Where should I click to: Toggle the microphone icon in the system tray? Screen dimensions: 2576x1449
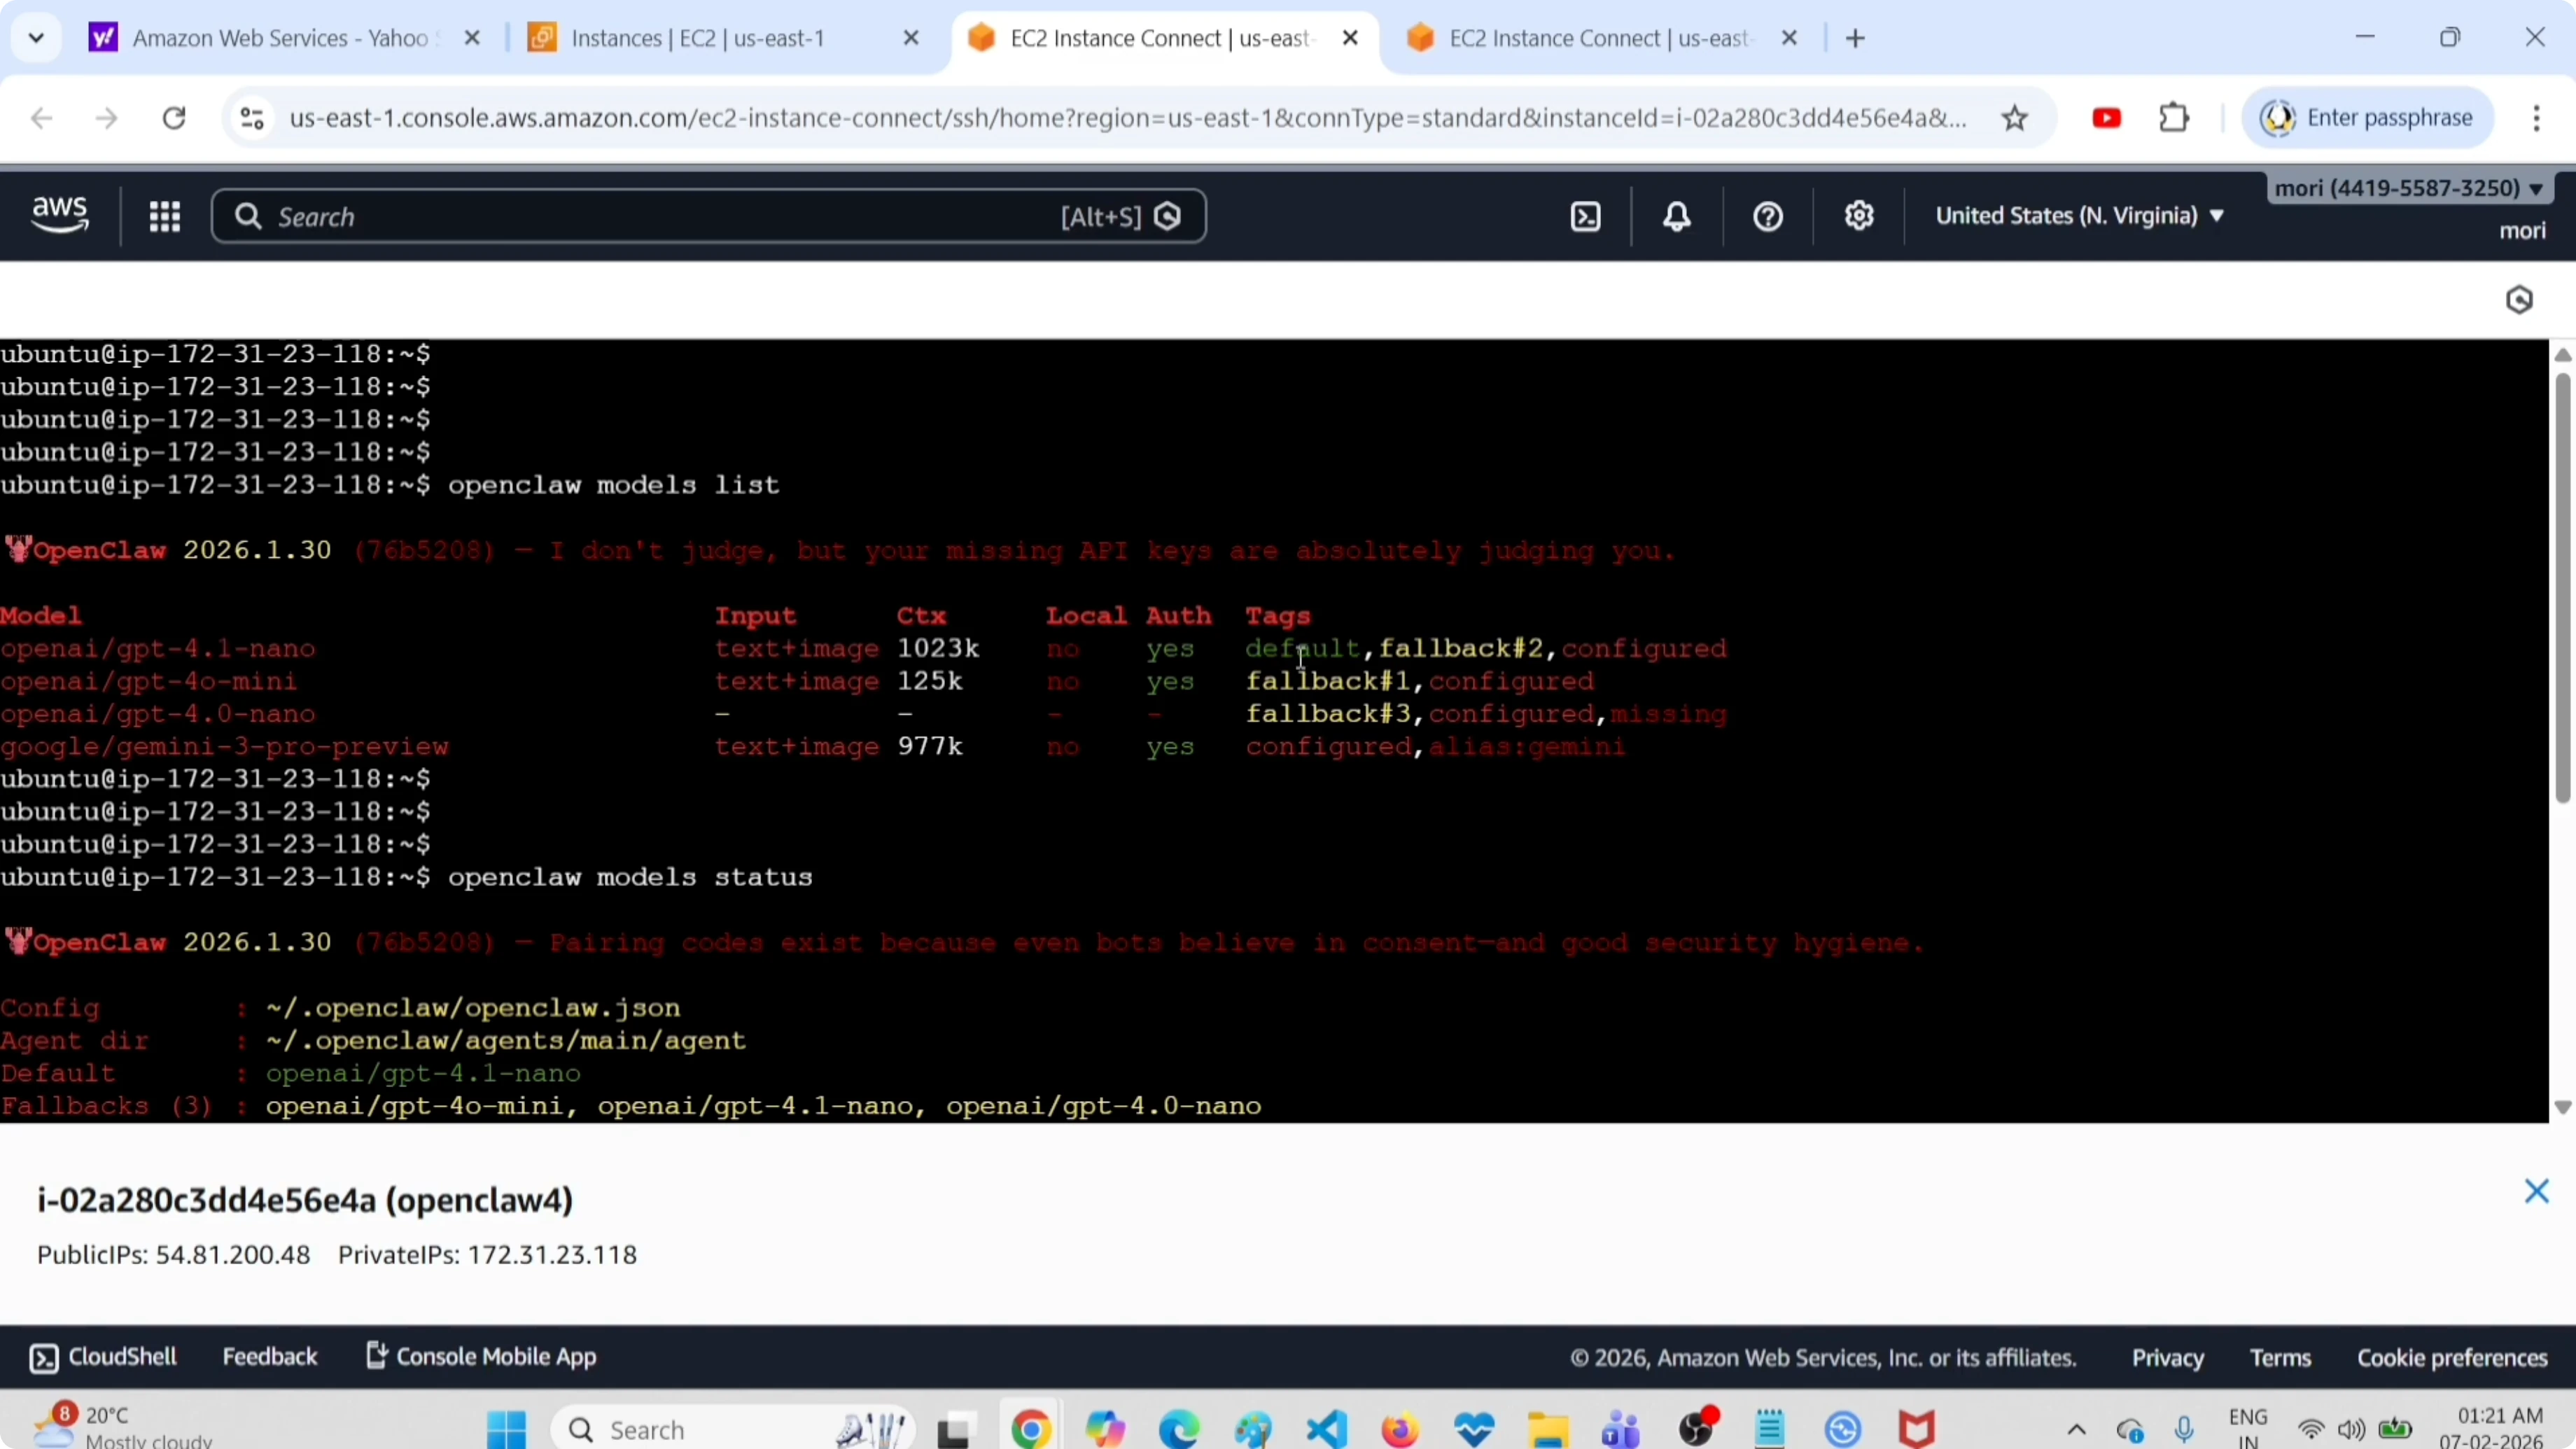(2185, 1428)
